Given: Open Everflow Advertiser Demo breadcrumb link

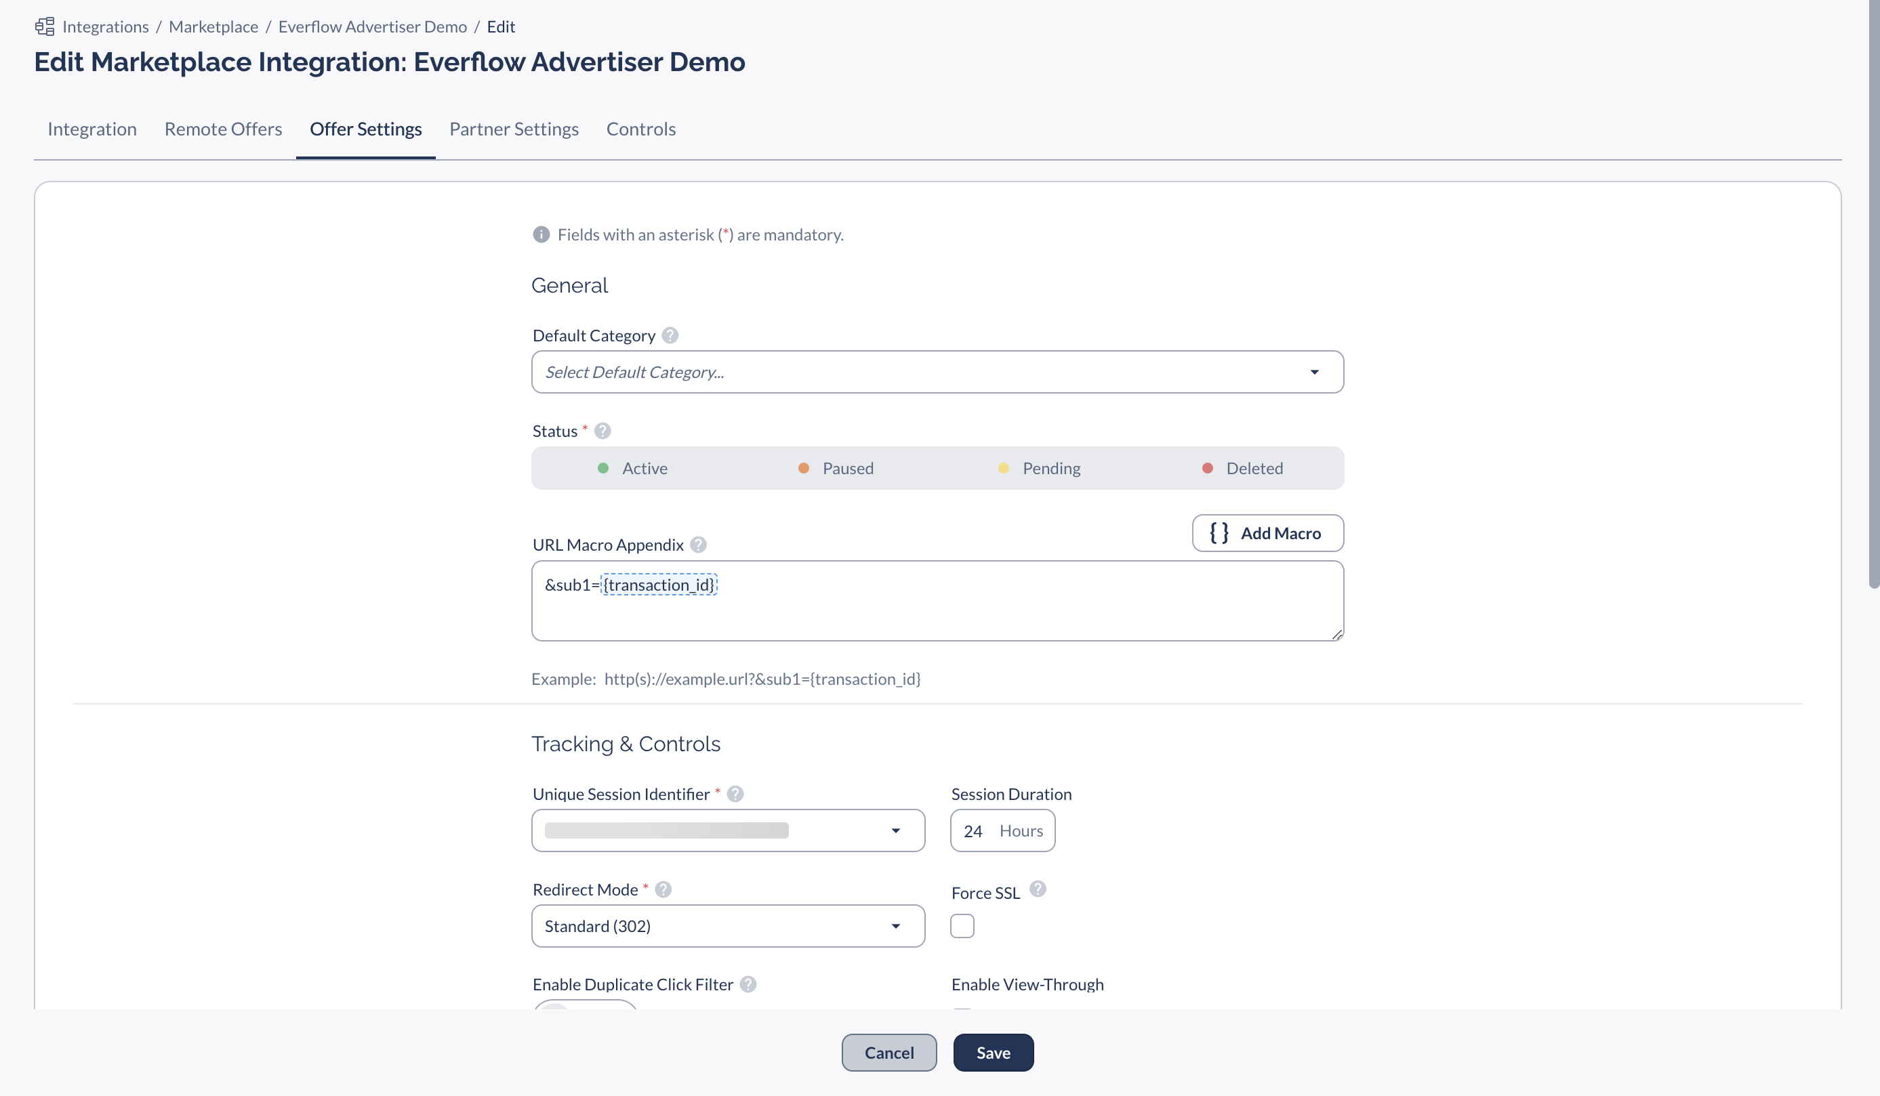Looking at the screenshot, I should coord(372,27).
